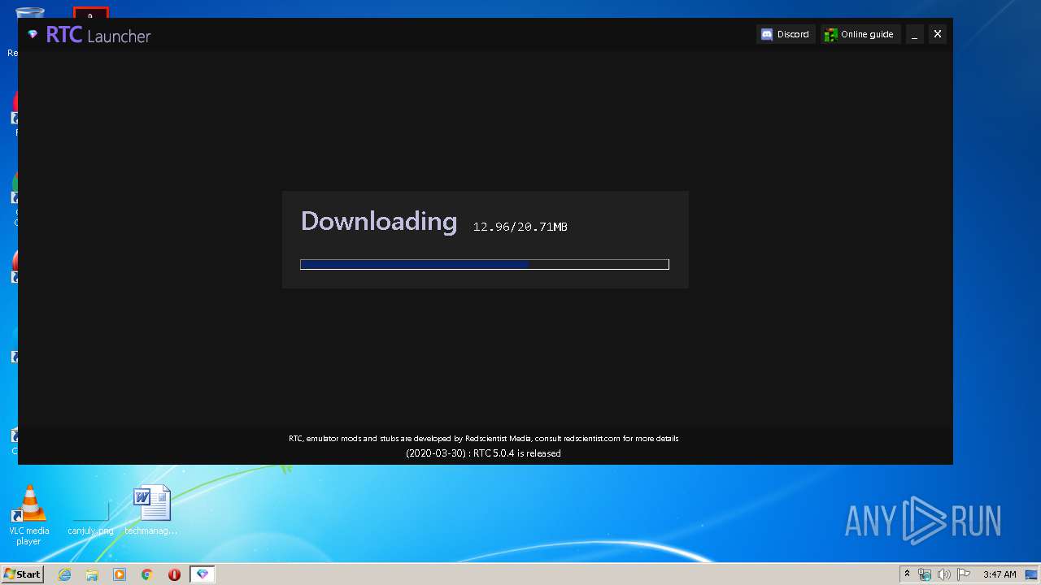Open the network tray icon

tap(925, 574)
